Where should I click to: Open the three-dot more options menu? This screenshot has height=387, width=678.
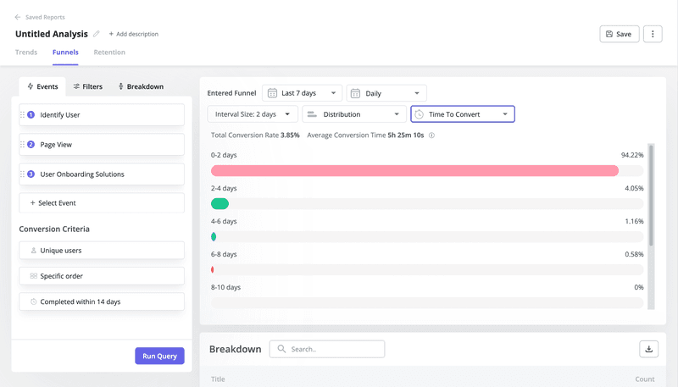coord(653,34)
